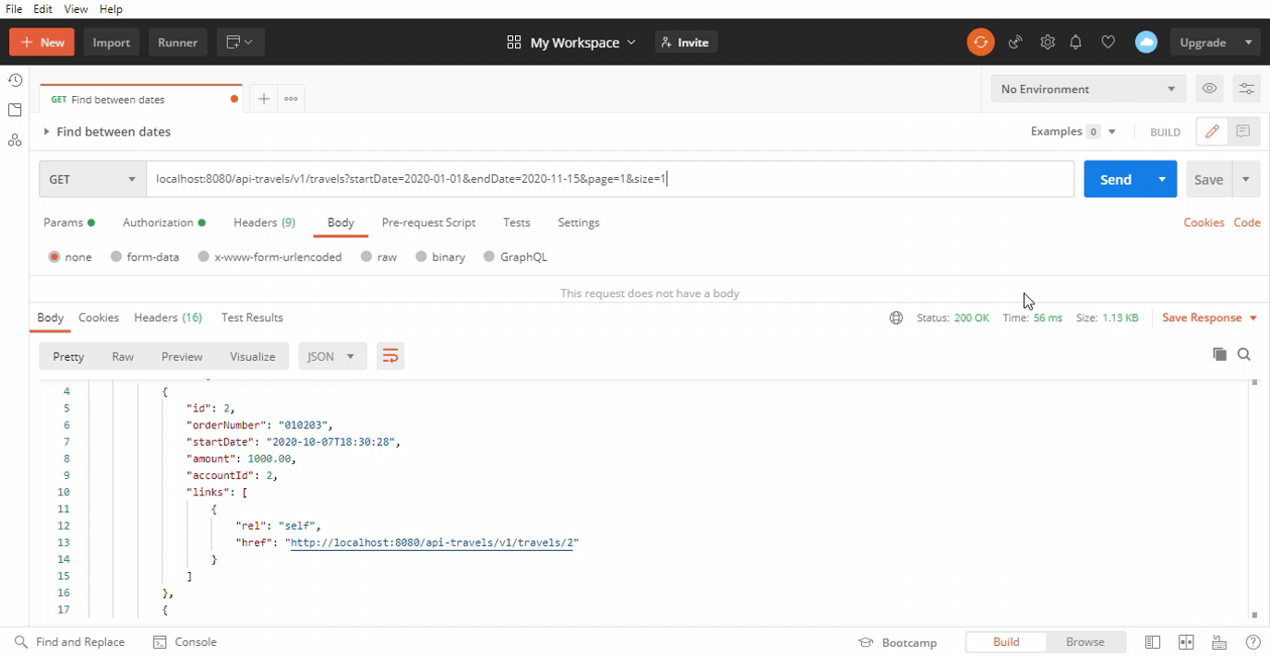The height and width of the screenshot is (657, 1270).
Task: Open keyboard shortcuts icon in status bar
Action: (x=1219, y=642)
